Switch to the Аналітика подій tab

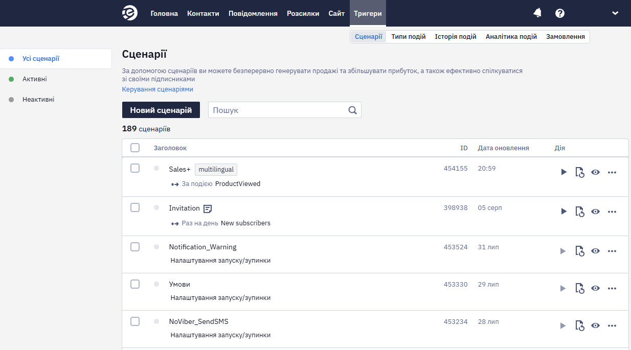coord(511,37)
